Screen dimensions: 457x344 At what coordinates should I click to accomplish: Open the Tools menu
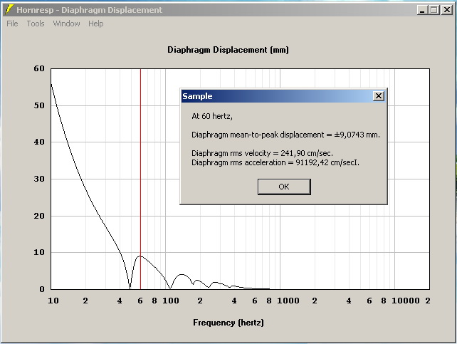click(36, 24)
